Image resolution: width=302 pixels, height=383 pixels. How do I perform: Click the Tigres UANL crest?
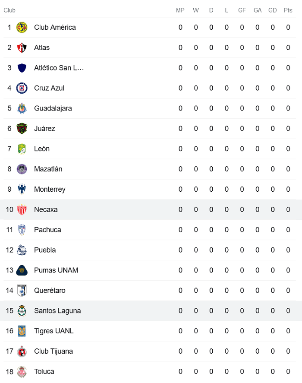[x=22, y=331]
